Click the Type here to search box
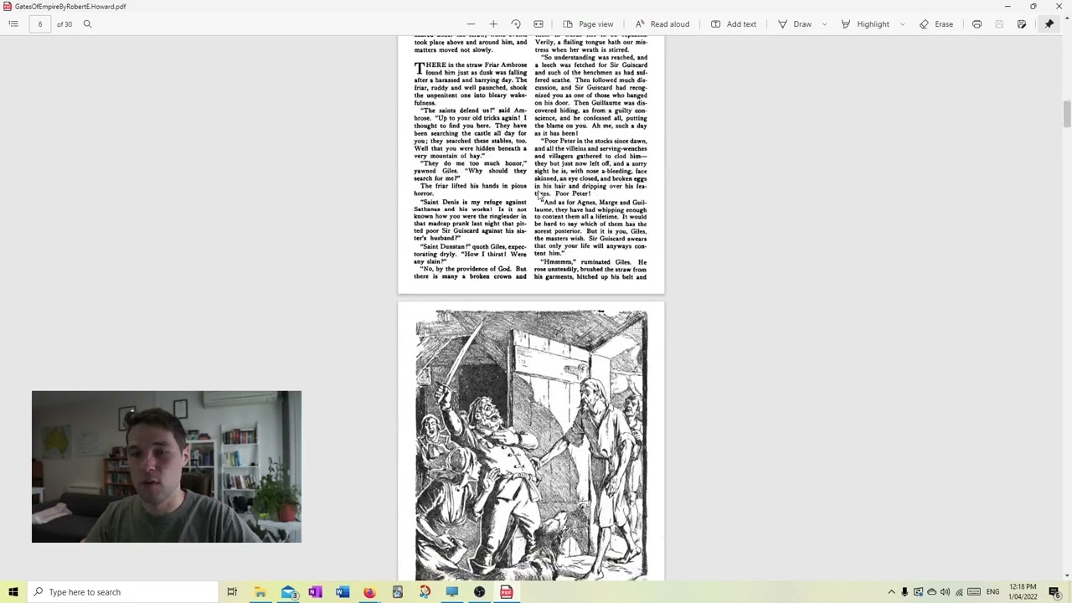This screenshot has height=603, width=1072. [121, 592]
